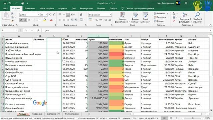Increase font size with larger A icon

tap(50, 15)
